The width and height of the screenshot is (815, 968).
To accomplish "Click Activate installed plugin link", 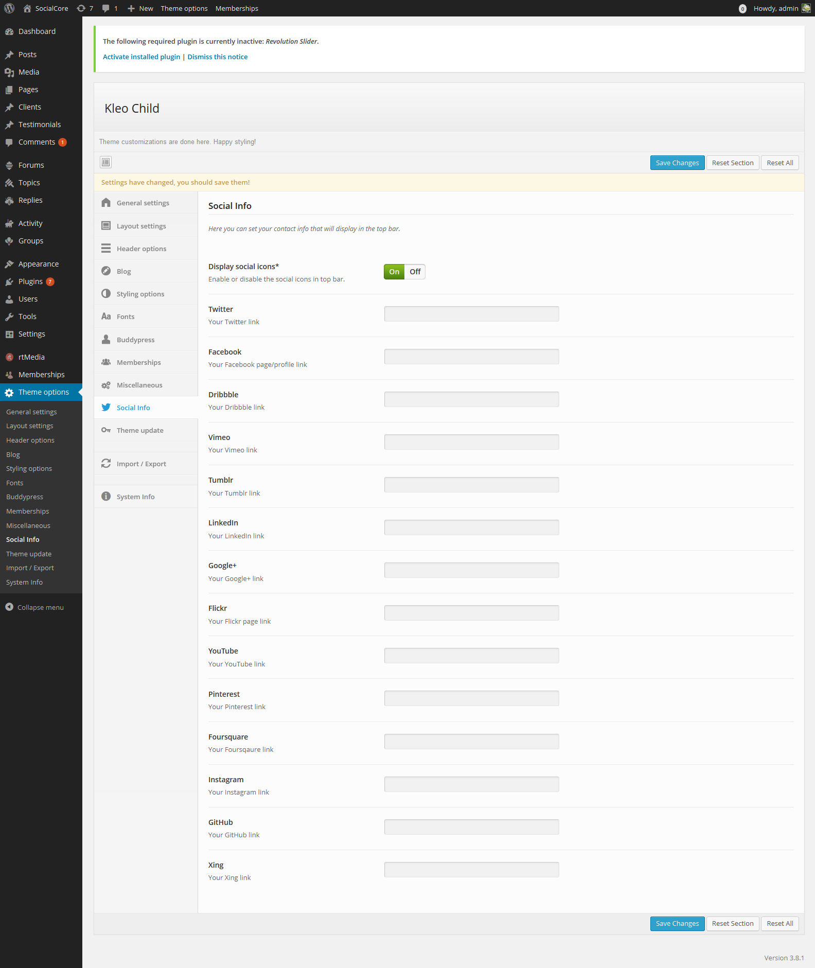I will [141, 57].
